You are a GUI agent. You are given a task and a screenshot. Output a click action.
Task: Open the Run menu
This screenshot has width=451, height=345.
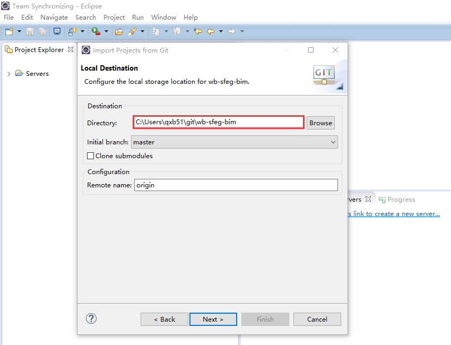click(138, 18)
